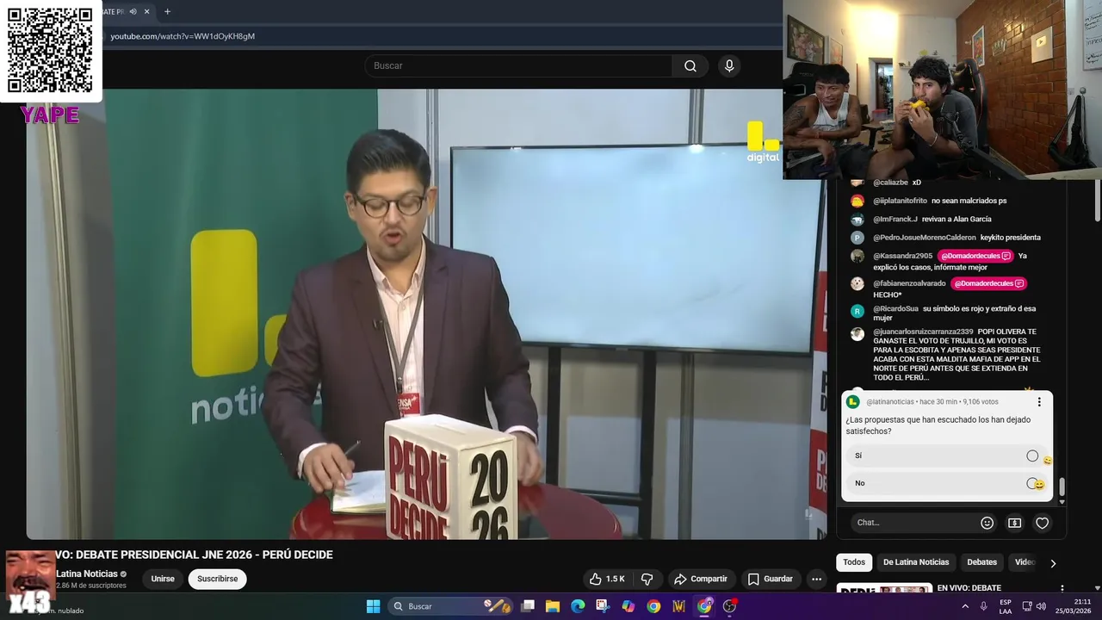
Task: Open Google Chrome from taskbar
Action: (653, 606)
